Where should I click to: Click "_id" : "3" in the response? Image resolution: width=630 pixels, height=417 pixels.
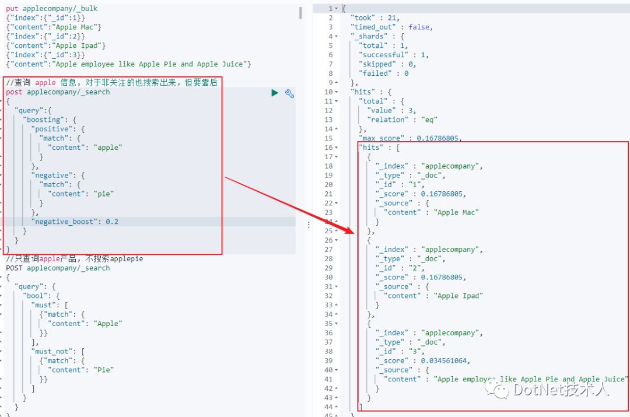400,352
